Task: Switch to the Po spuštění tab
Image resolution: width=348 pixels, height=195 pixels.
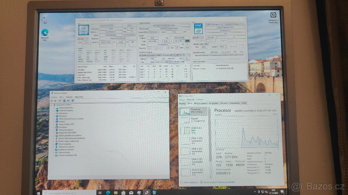Action: point(214,103)
